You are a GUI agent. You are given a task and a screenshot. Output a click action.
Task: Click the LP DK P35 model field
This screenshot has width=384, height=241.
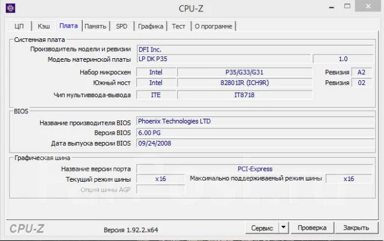click(x=223, y=59)
